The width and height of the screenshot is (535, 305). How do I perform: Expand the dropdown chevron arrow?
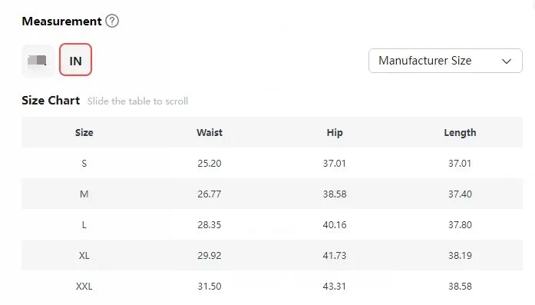click(x=507, y=61)
